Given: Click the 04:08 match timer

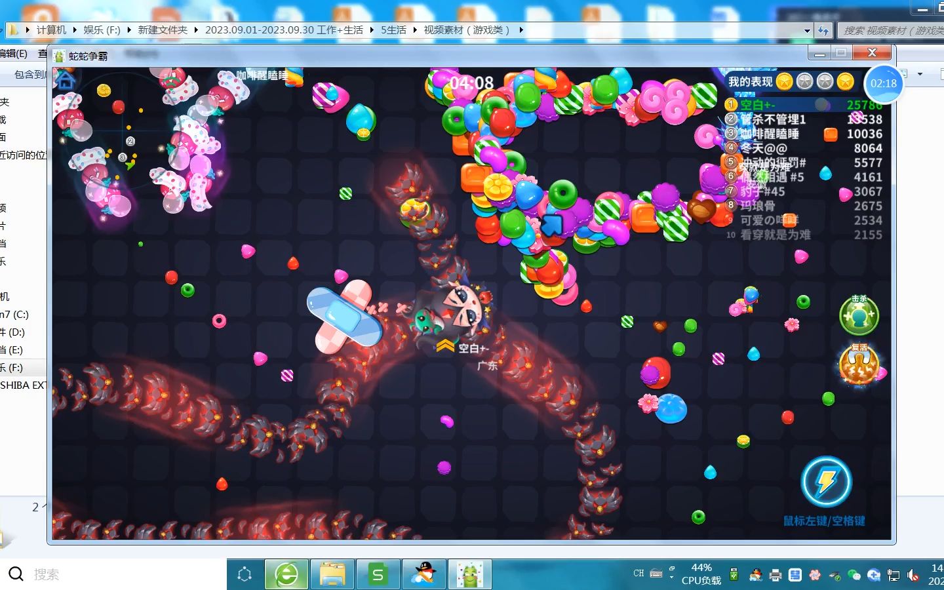Looking at the screenshot, I should [471, 83].
